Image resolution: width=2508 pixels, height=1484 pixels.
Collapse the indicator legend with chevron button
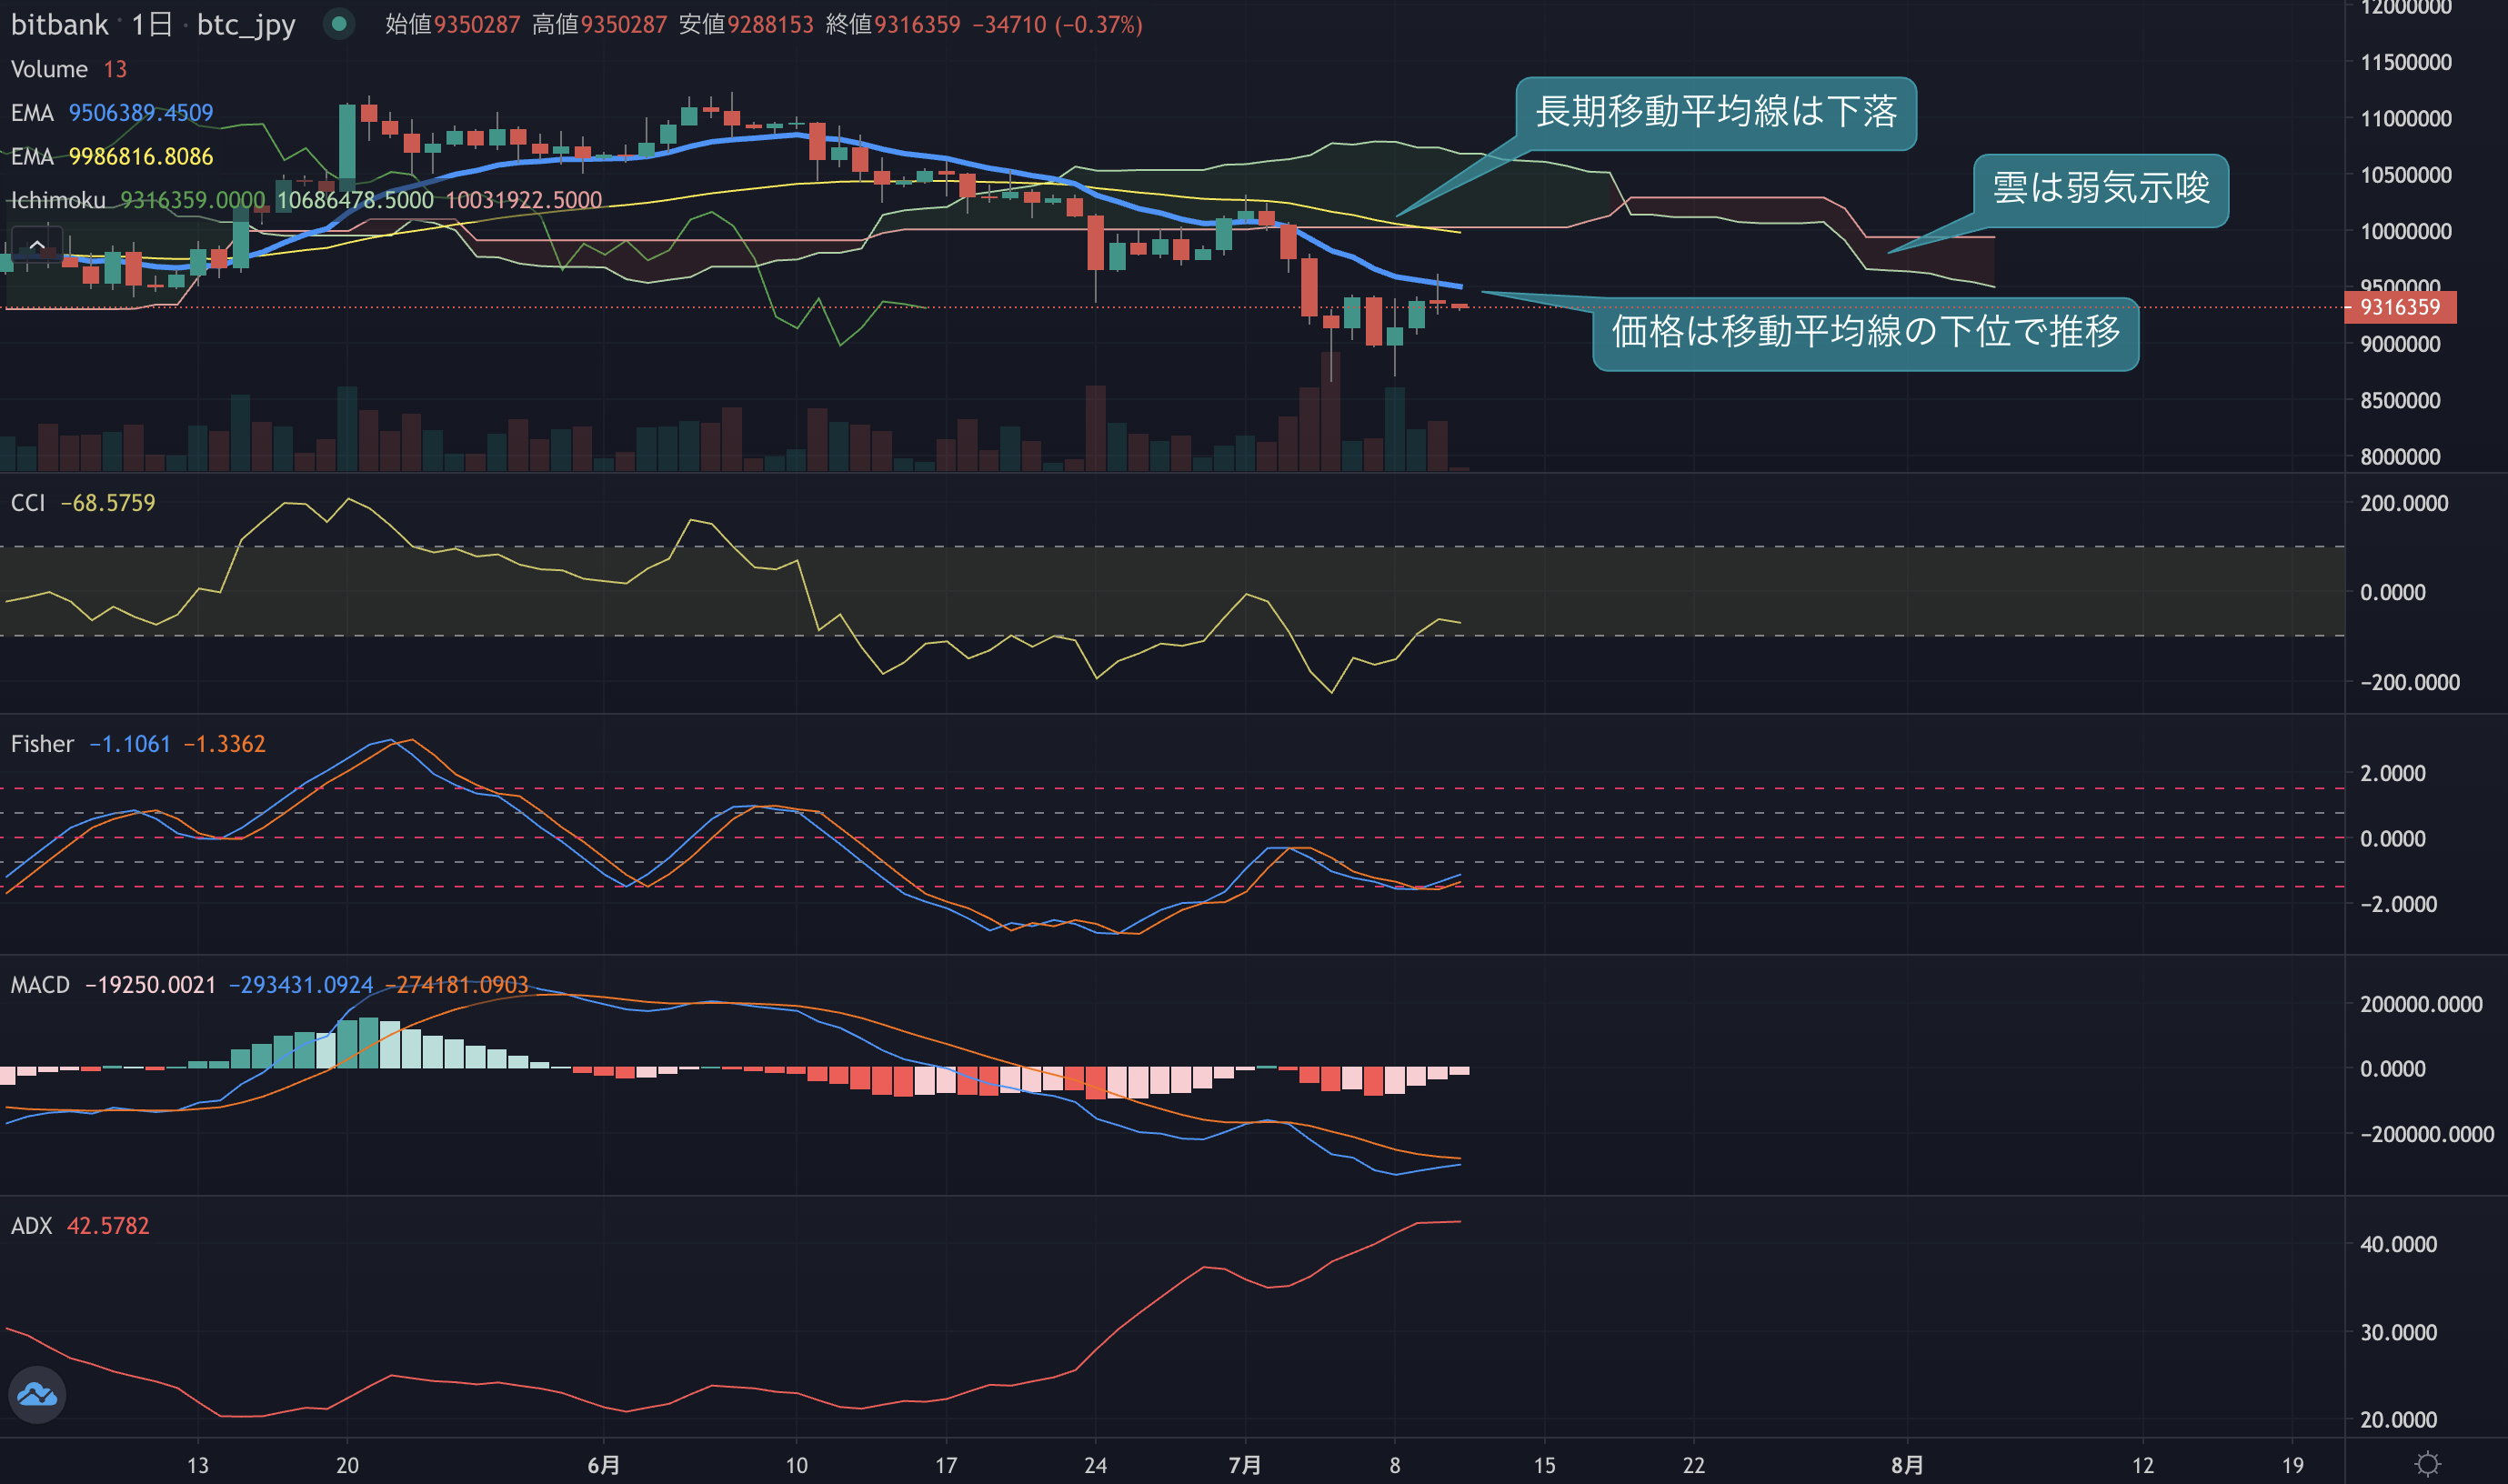point(37,244)
